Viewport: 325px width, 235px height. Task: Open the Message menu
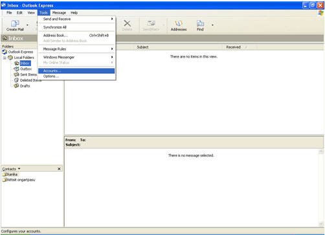[59, 13]
